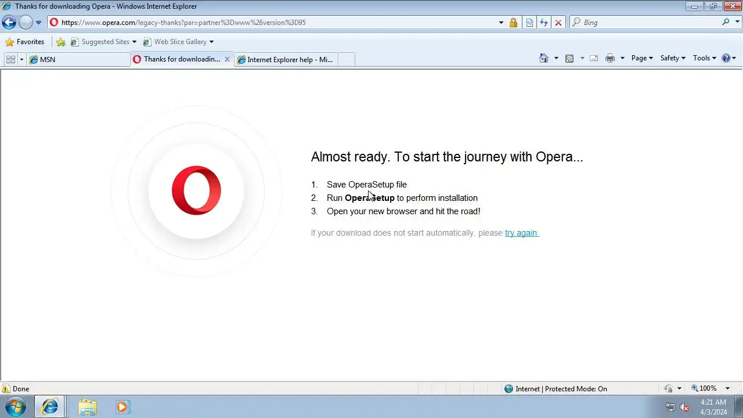Click the RSS Feeds icon
The height and width of the screenshot is (418, 743).
[x=569, y=58]
